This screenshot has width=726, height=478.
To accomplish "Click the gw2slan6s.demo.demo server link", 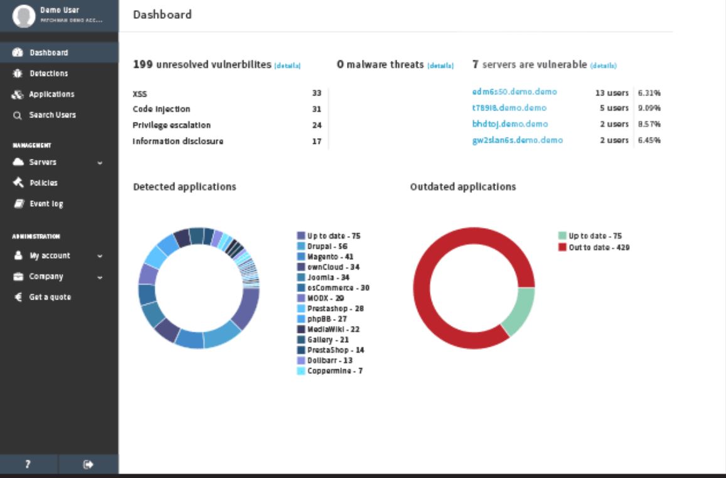I will click(519, 141).
